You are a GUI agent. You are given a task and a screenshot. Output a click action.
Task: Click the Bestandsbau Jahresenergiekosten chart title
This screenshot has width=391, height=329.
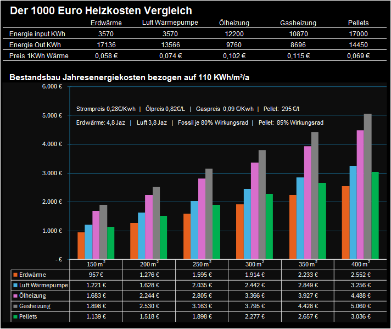pyautogui.click(x=129, y=77)
